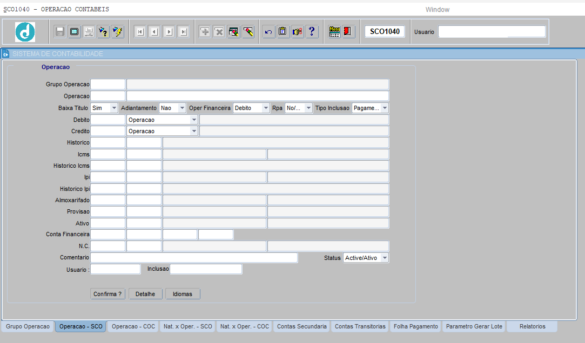Click the Save diskette toolbar icon

point(60,32)
